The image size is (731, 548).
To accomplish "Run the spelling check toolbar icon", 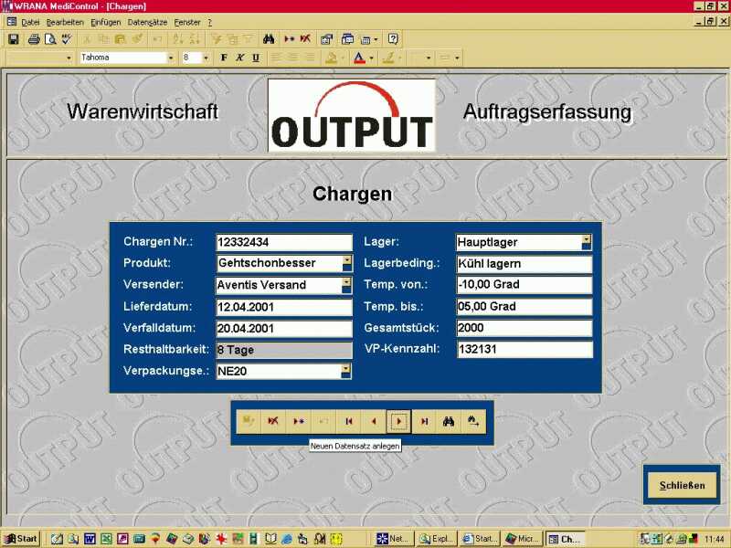I will coord(67,39).
